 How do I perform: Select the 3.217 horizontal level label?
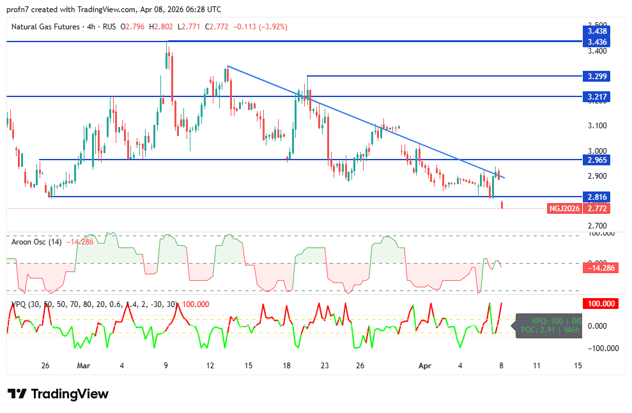click(596, 96)
